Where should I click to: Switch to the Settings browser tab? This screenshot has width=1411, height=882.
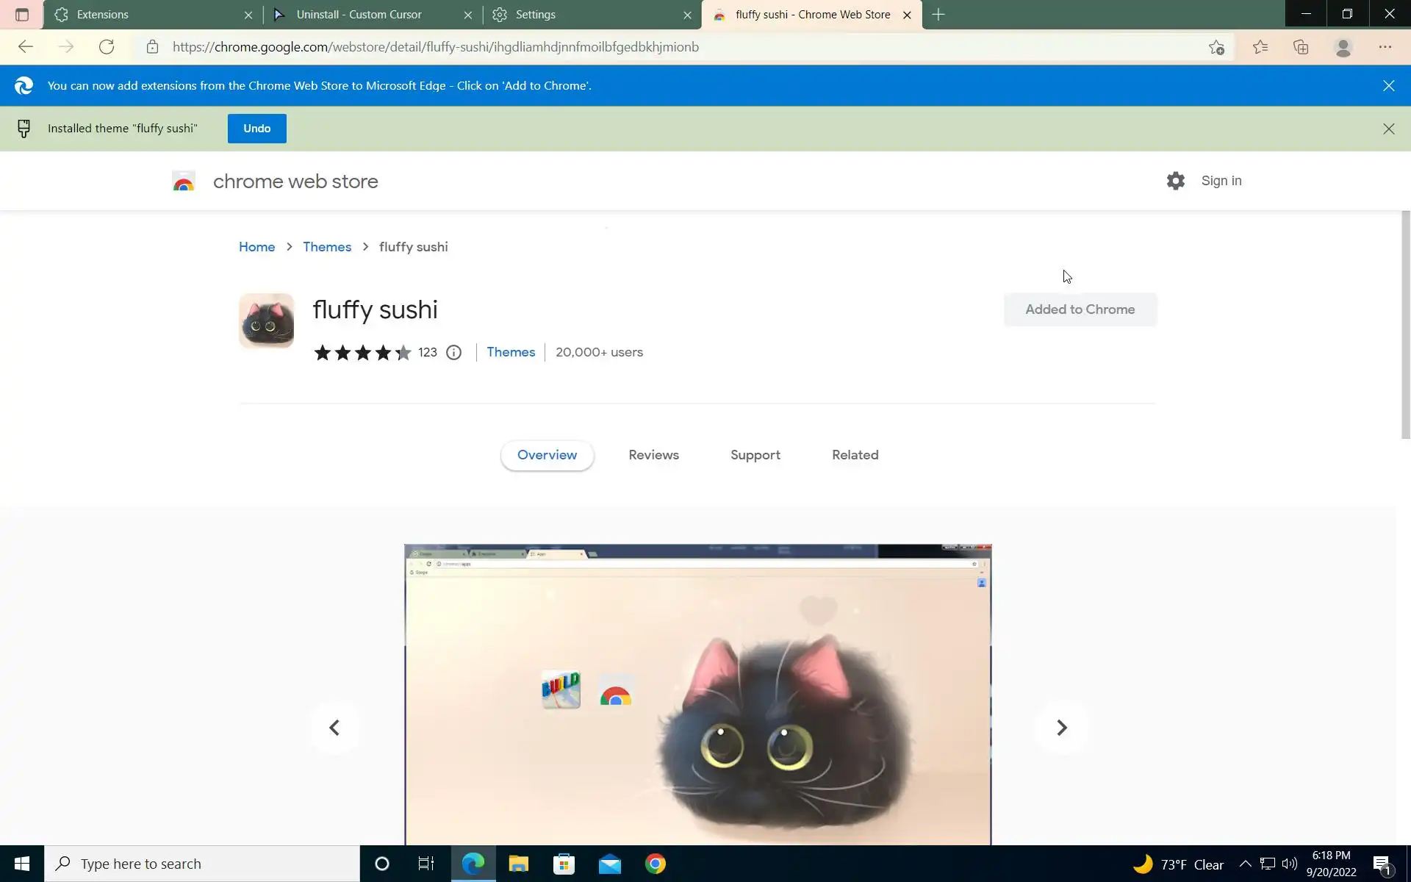[x=588, y=15]
